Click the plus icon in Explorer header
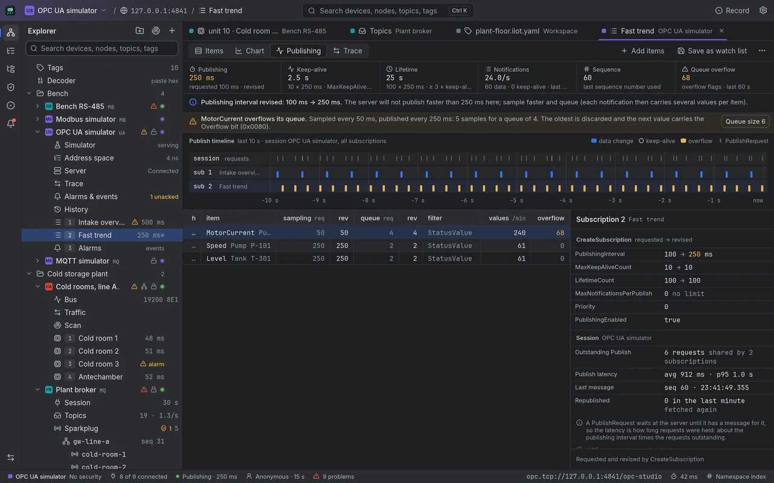Image resolution: width=774 pixels, height=483 pixels. tap(172, 31)
